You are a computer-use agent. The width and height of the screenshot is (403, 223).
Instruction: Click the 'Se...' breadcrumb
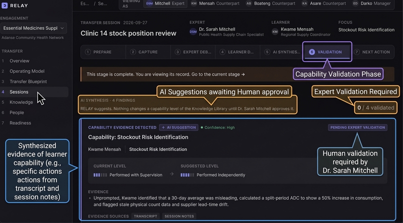point(102,3)
